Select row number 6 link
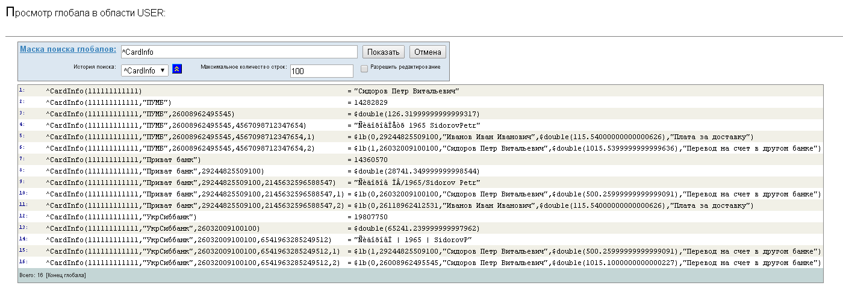The width and height of the screenshot is (843, 303). pyautogui.click(x=22, y=147)
